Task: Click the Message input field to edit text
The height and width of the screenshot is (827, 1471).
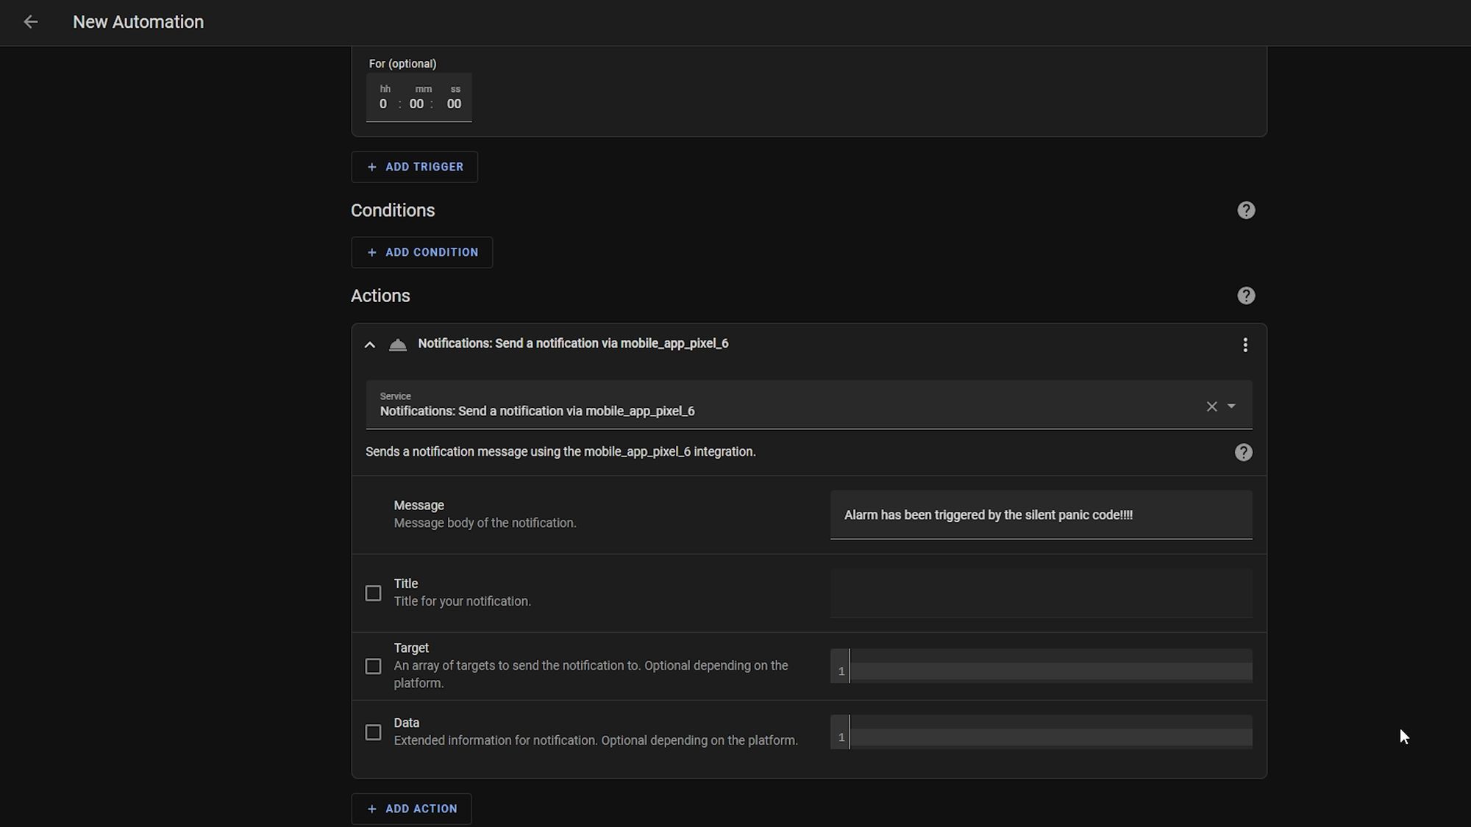Action: click(1041, 514)
